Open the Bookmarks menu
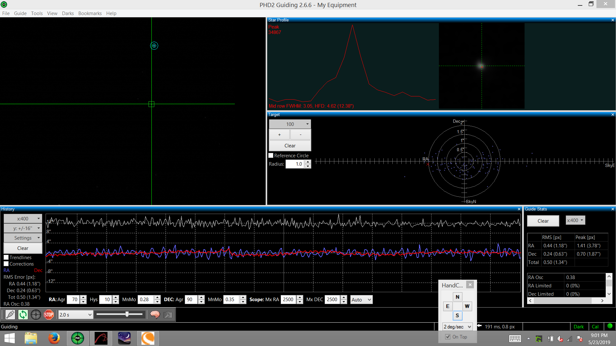This screenshot has height=346, width=616. tap(90, 13)
